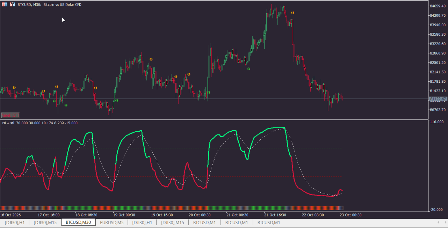Click the green buy arrow at the grey price line on 19 Oct
Image resolution: width=448 pixels, height=228 pixels.
pyautogui.click(x=117, y=100)
